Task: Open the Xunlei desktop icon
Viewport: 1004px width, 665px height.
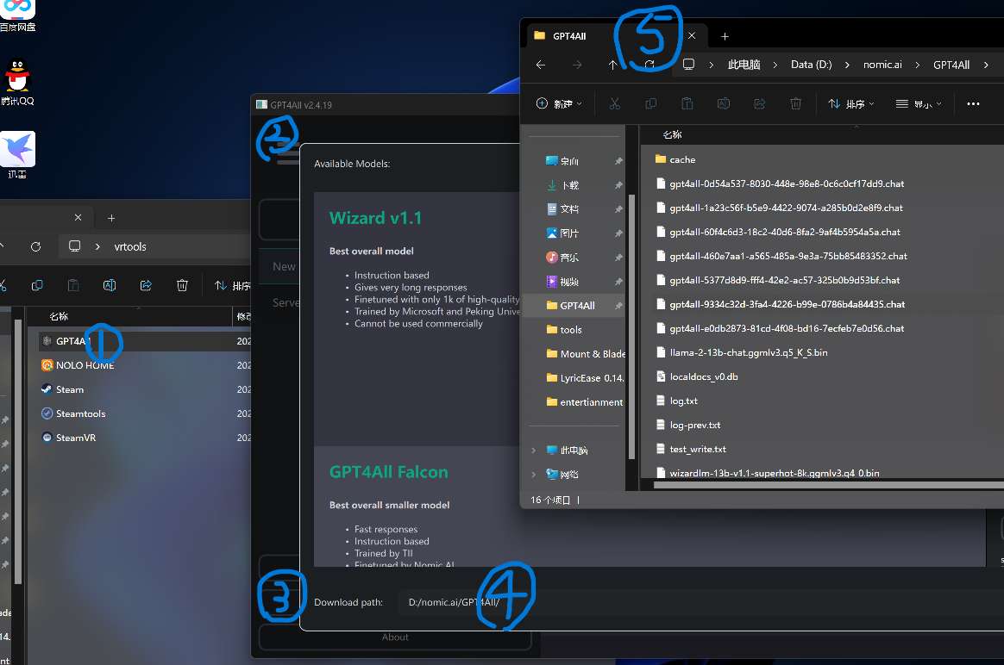Action: pos(17,155)
